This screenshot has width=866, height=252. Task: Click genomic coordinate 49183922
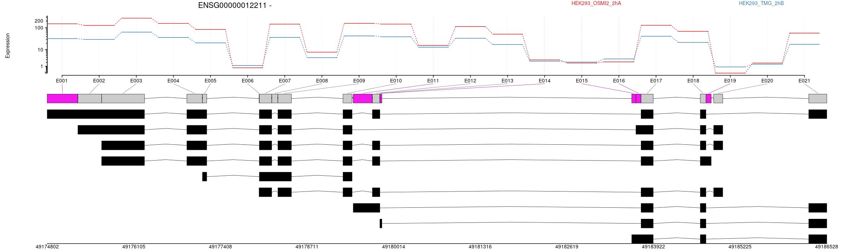[x=653, y=247]
